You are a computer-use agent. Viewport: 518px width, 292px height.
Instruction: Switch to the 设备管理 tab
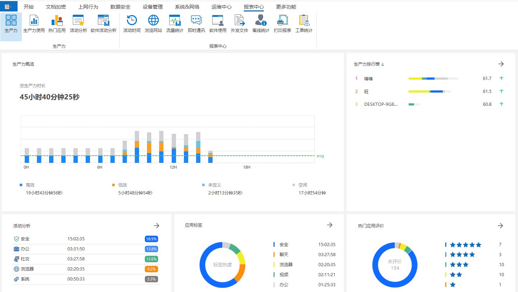tap(153, 7)
